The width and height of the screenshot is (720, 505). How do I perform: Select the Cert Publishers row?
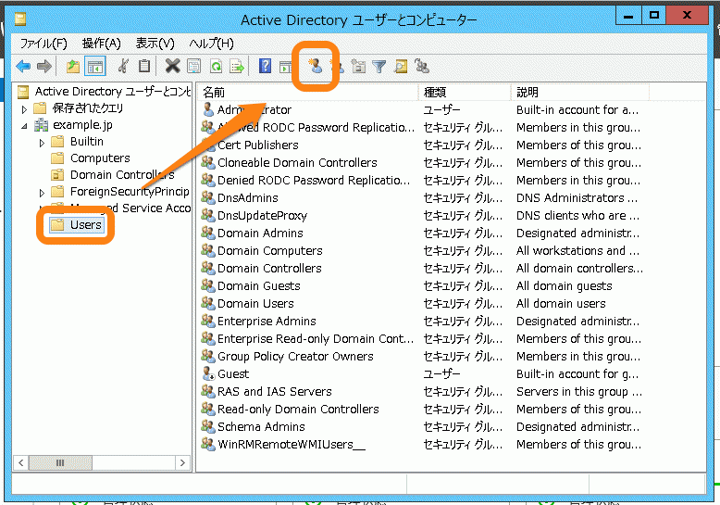click(257, 145)
